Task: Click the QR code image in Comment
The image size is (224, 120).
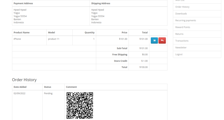Action: pos(80,105)
